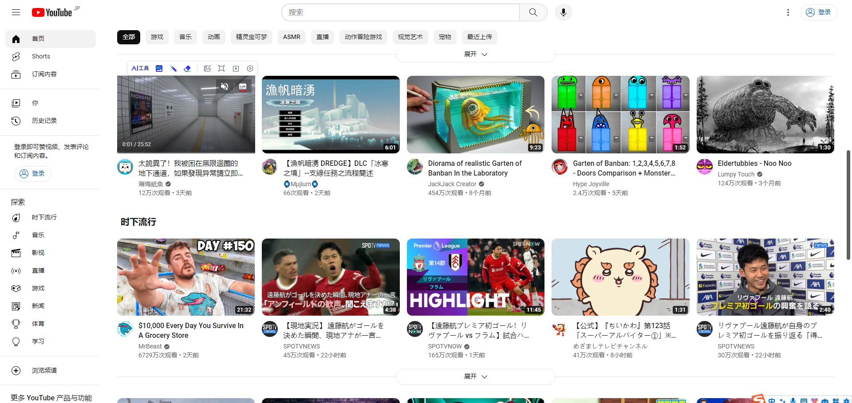Open 音乐 in the sidebar explore list

[x=51, y=235]
